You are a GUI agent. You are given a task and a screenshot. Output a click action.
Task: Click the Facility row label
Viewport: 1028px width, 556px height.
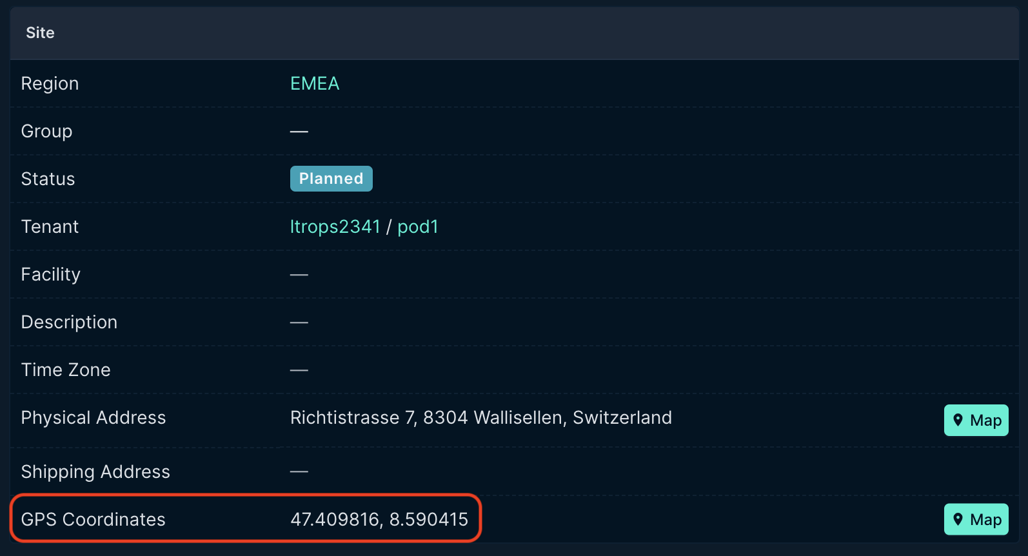pos(51,275)
